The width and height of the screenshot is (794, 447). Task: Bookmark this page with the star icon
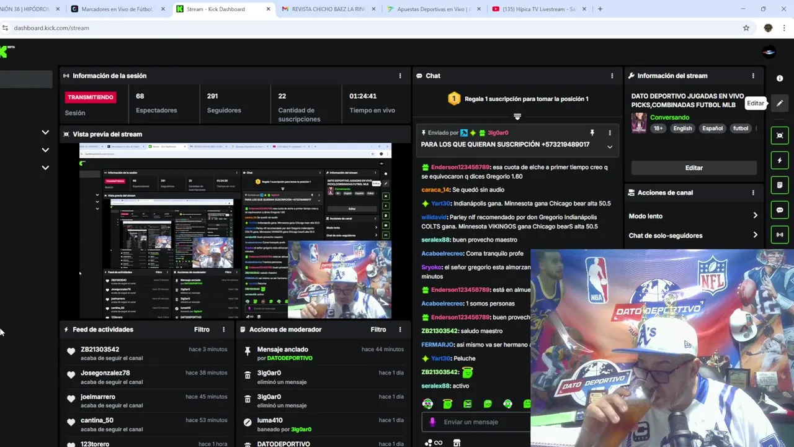pos(746,28)
